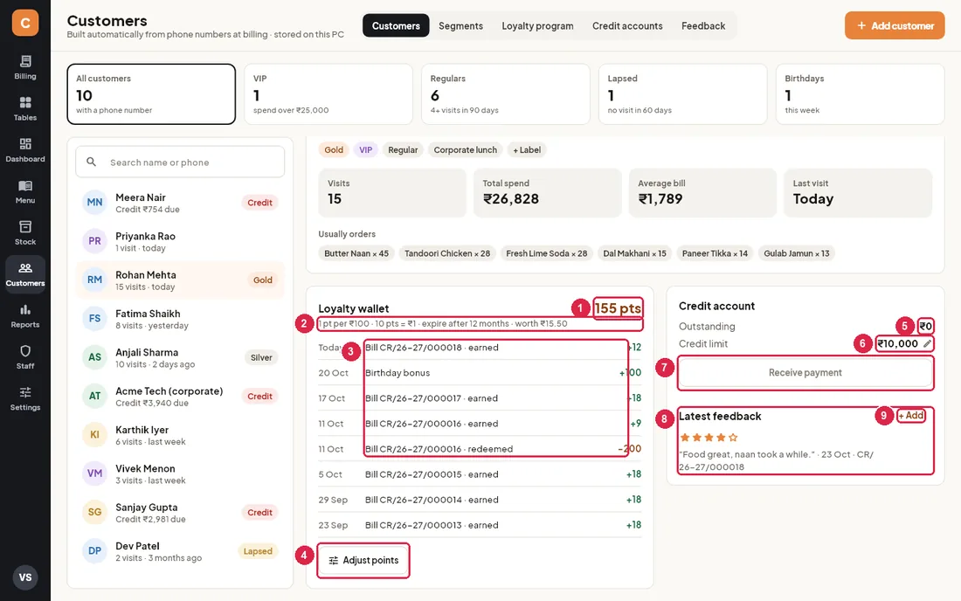
Task: Switch to the Segments tab
Action: tap(461, 25)
